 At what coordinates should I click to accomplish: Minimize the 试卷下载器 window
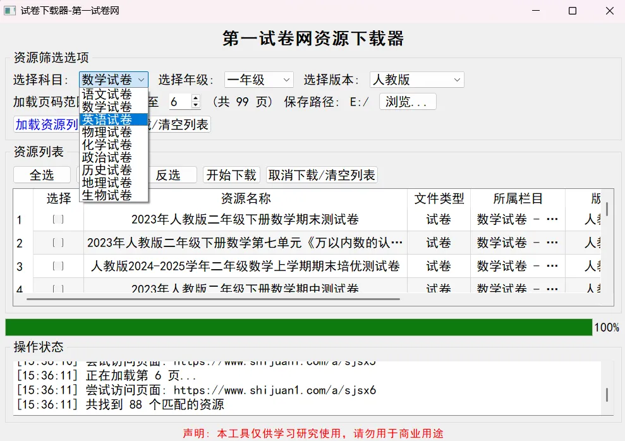click(536, 11)
